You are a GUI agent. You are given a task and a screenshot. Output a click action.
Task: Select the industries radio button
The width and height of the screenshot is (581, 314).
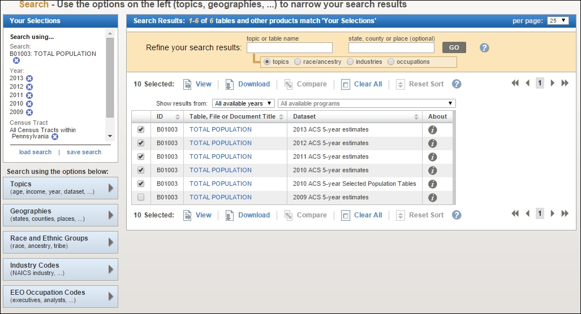coord(350,62)
